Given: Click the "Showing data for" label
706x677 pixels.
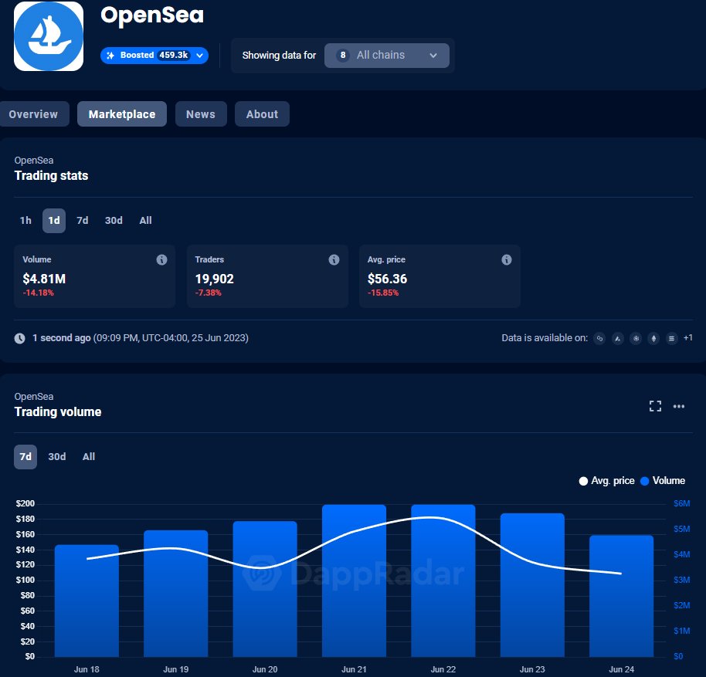Looking at the screenshot, I should [279, 56].
